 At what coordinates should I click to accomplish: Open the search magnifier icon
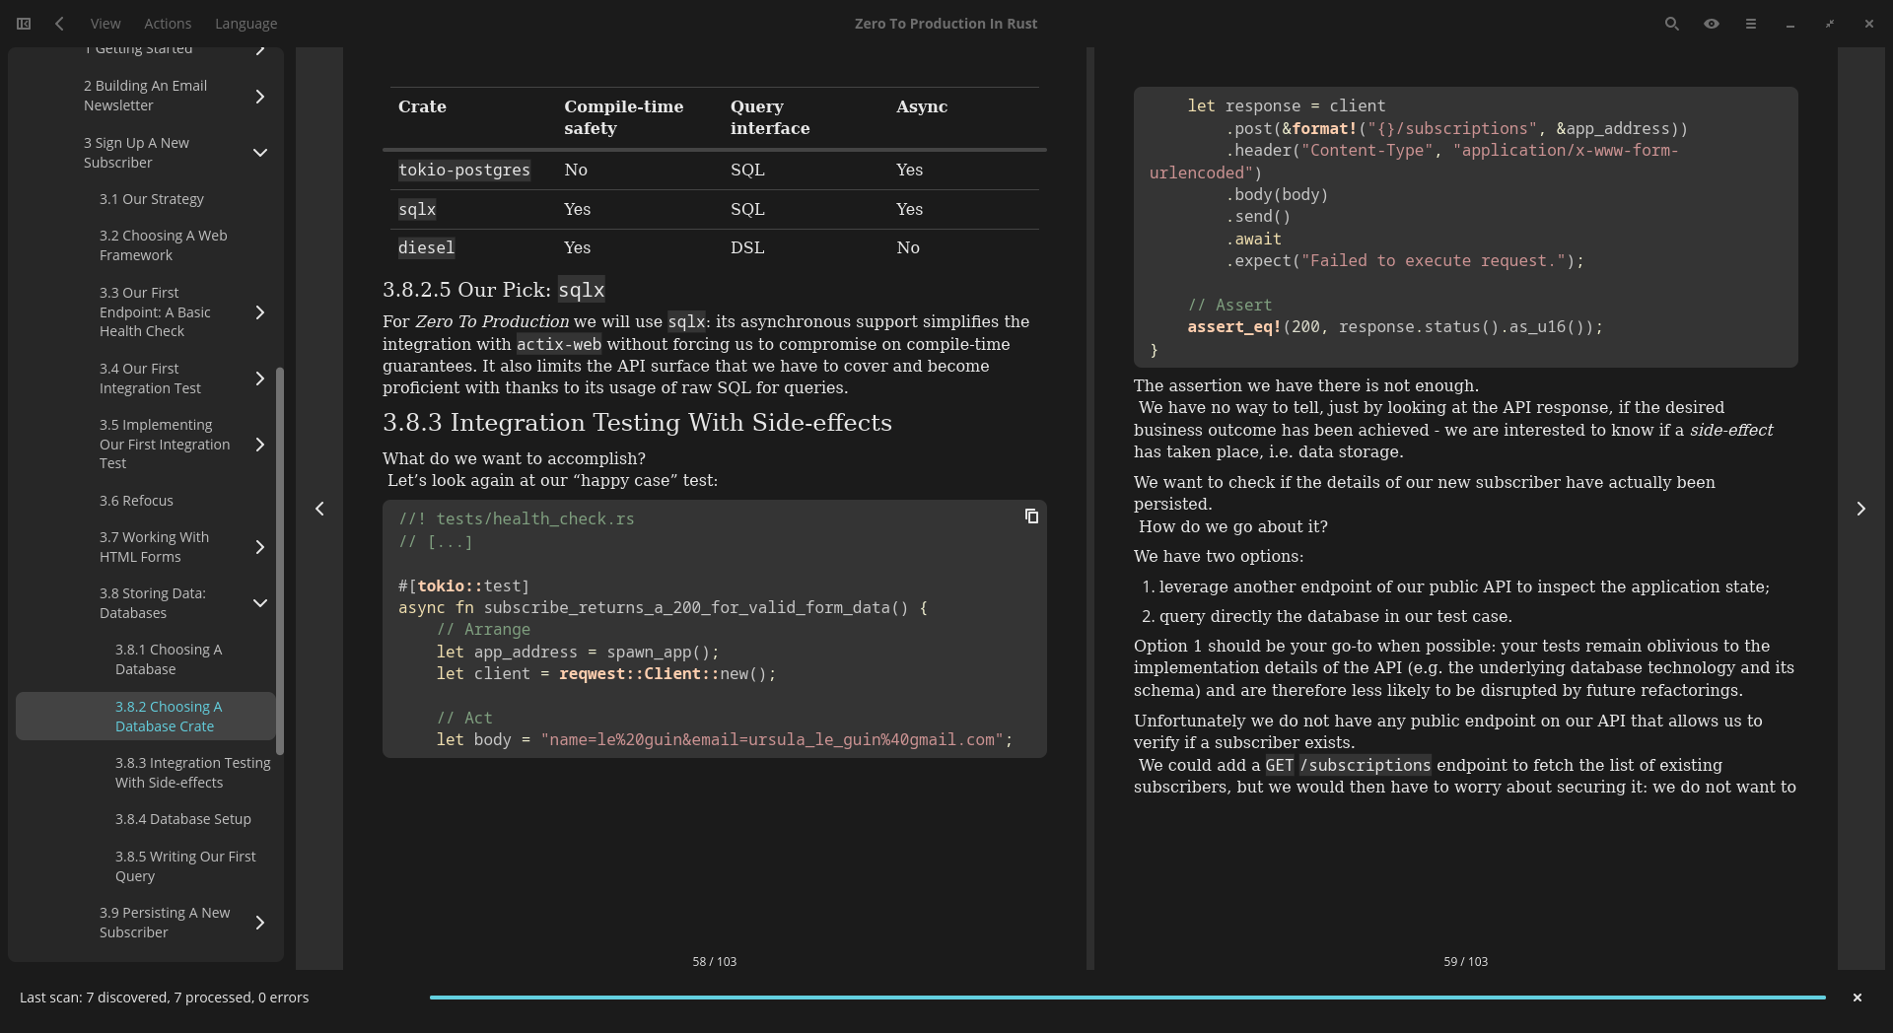[1671, 24]
